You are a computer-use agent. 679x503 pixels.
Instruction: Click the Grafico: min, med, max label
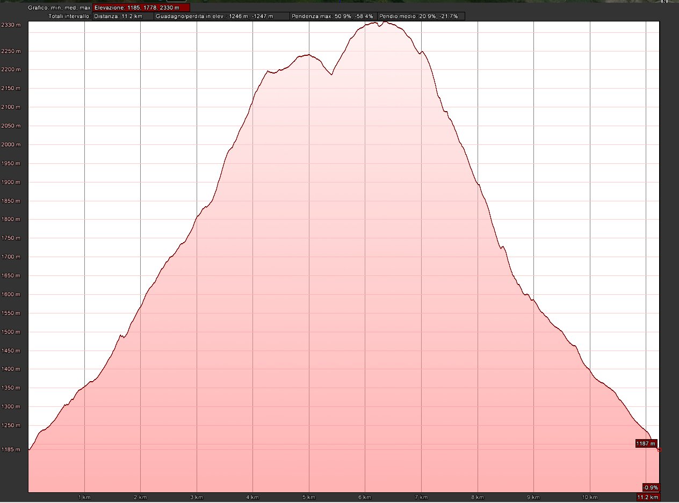(x=59, y=8)
